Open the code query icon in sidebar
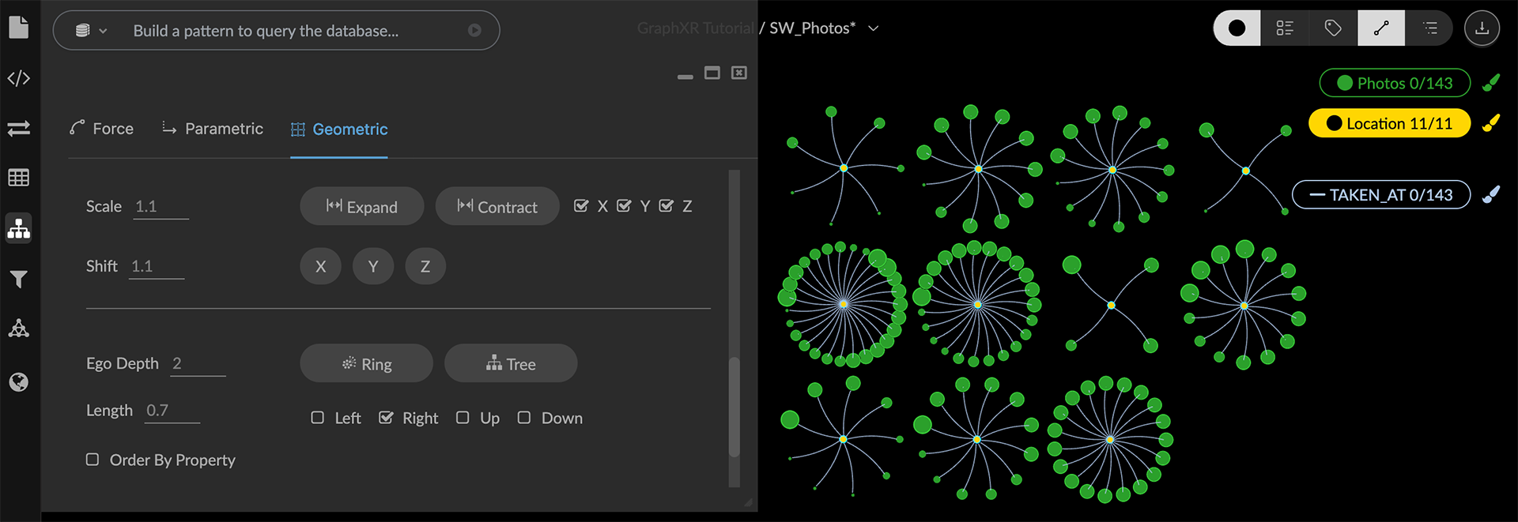Screen dimensions: 1518x522 point(19,78)
